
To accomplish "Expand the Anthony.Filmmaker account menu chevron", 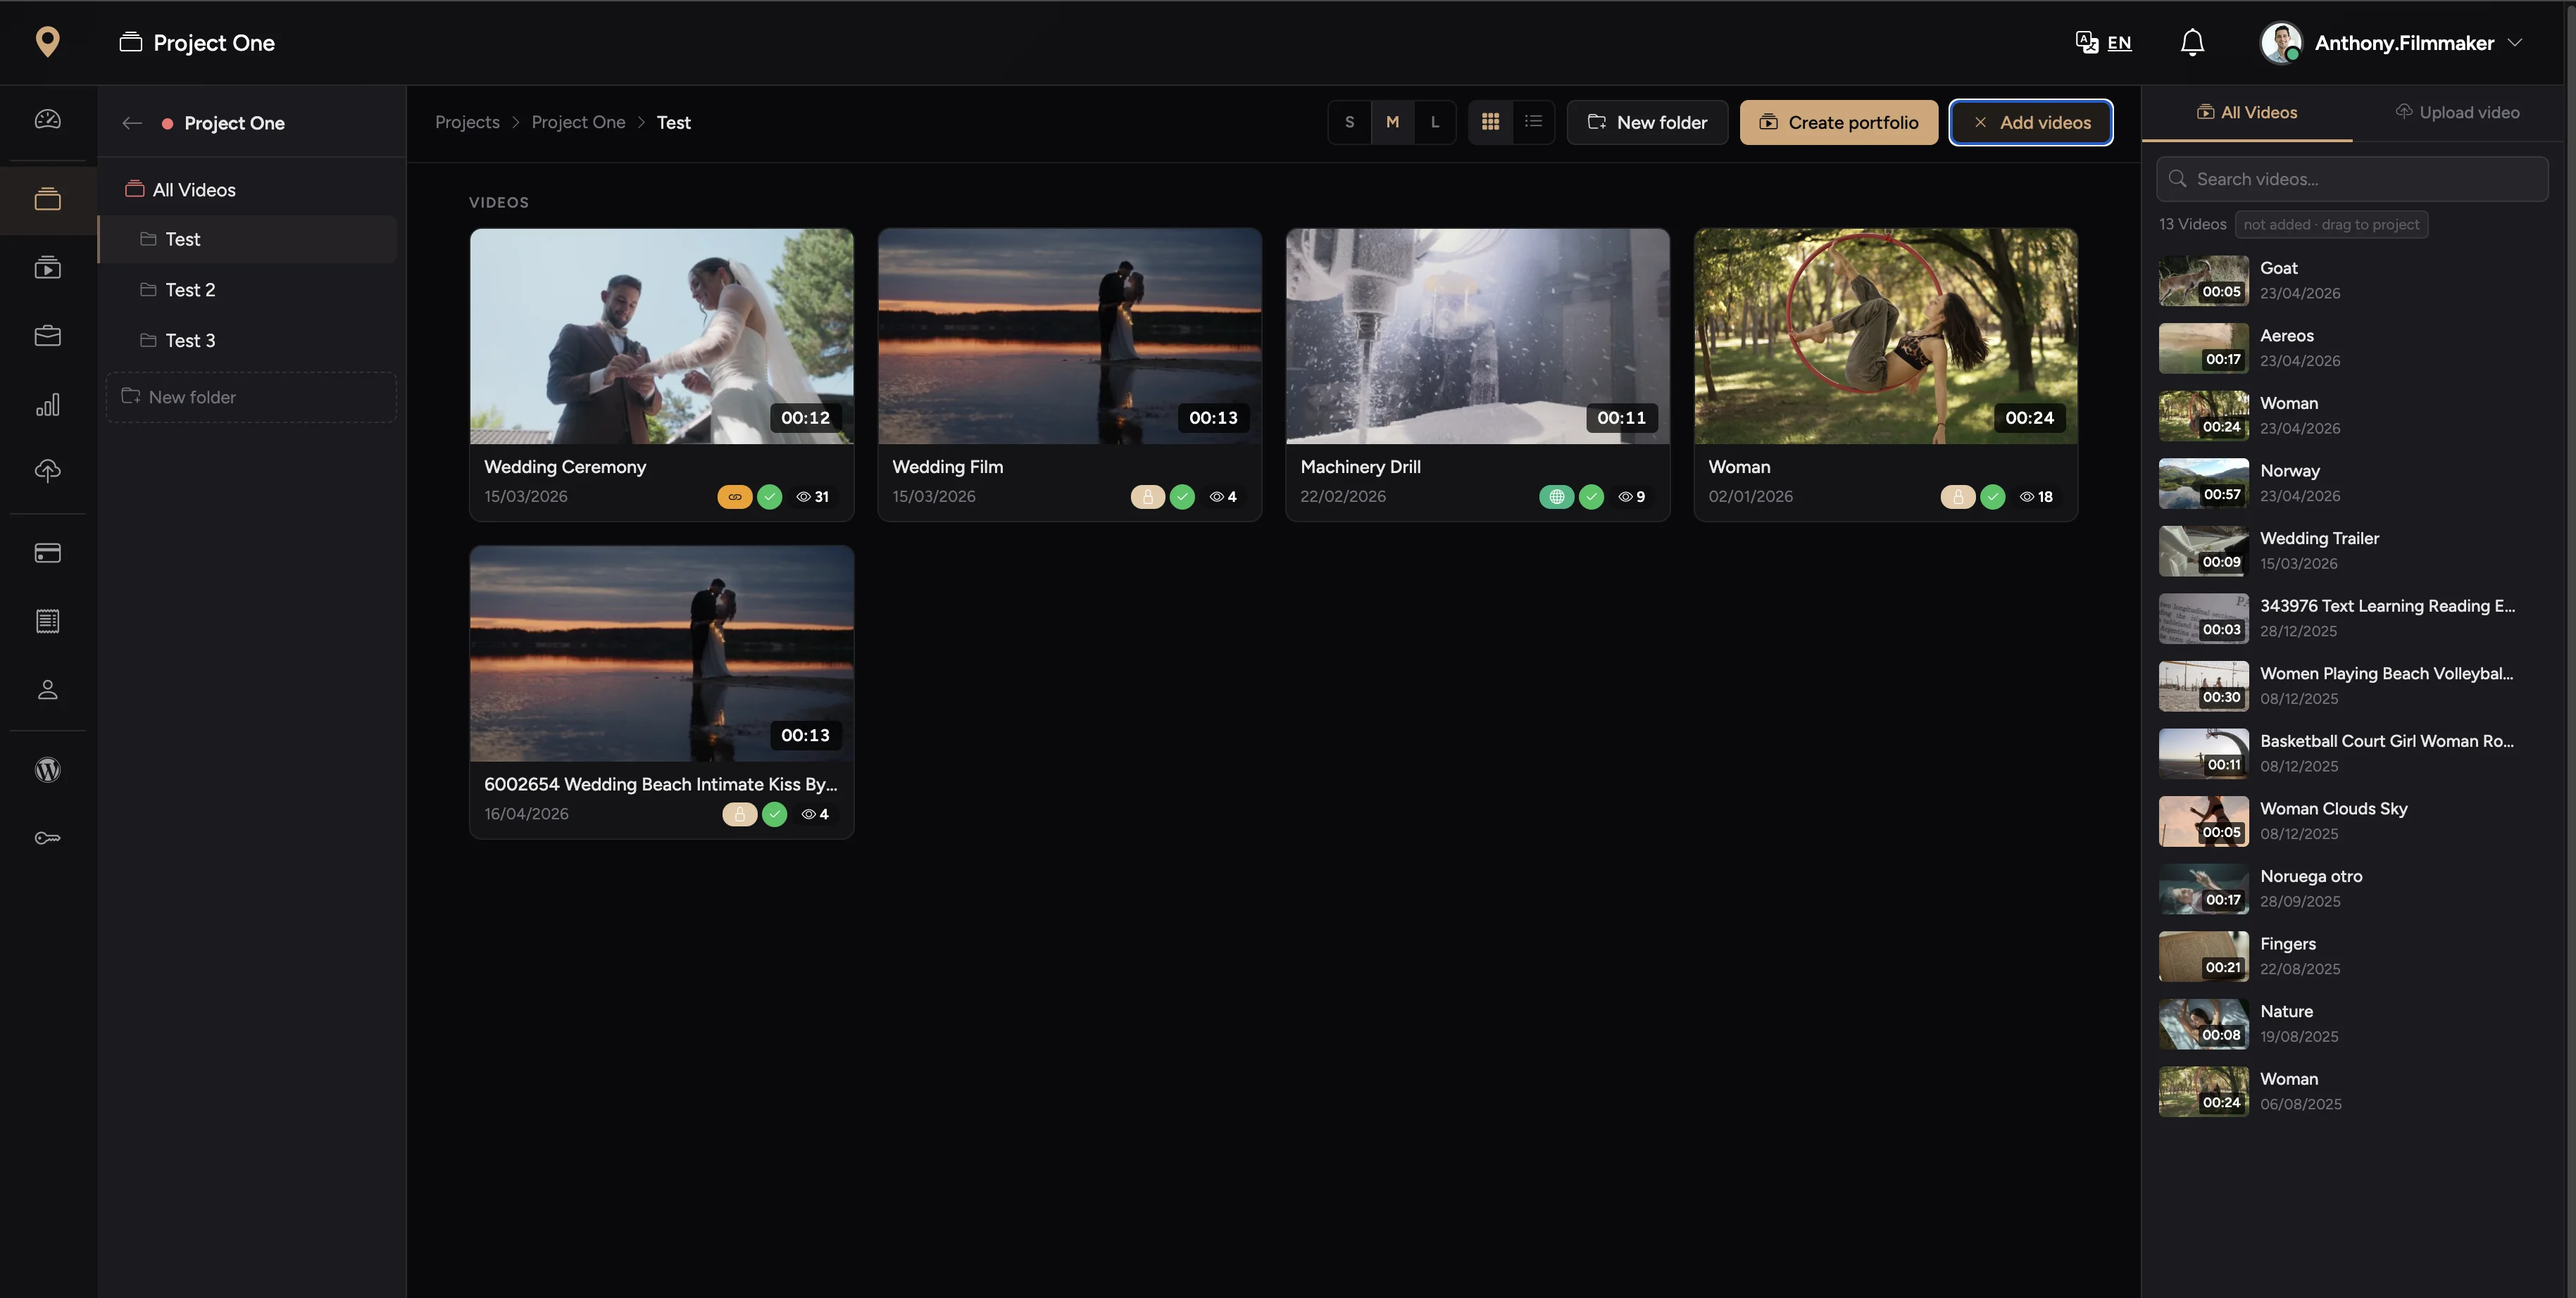I will point(2515,43).
